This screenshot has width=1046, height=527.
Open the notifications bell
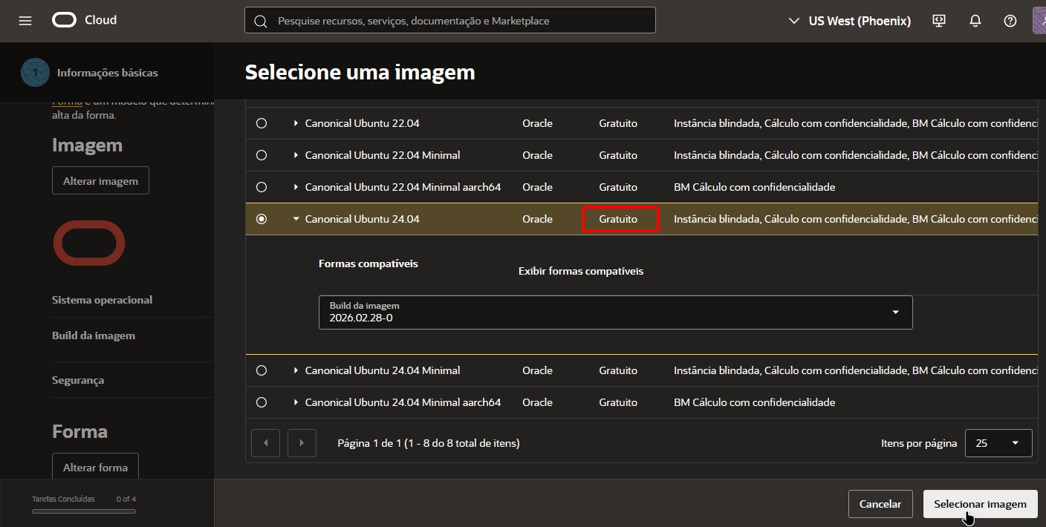pyautogui.click(x=975, y=21)
